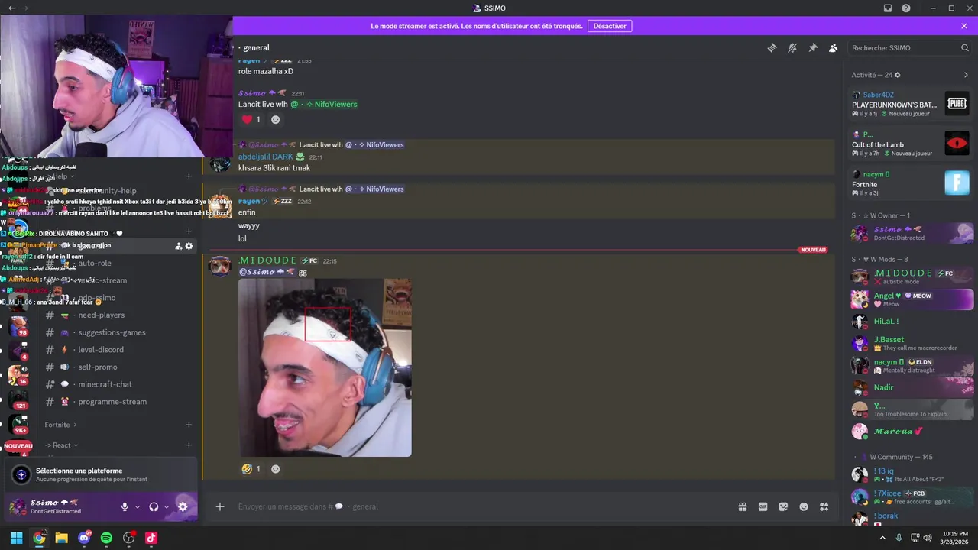
Task: Create a channel in the React category
Action: pyautogui.click(x=189, y=445)
